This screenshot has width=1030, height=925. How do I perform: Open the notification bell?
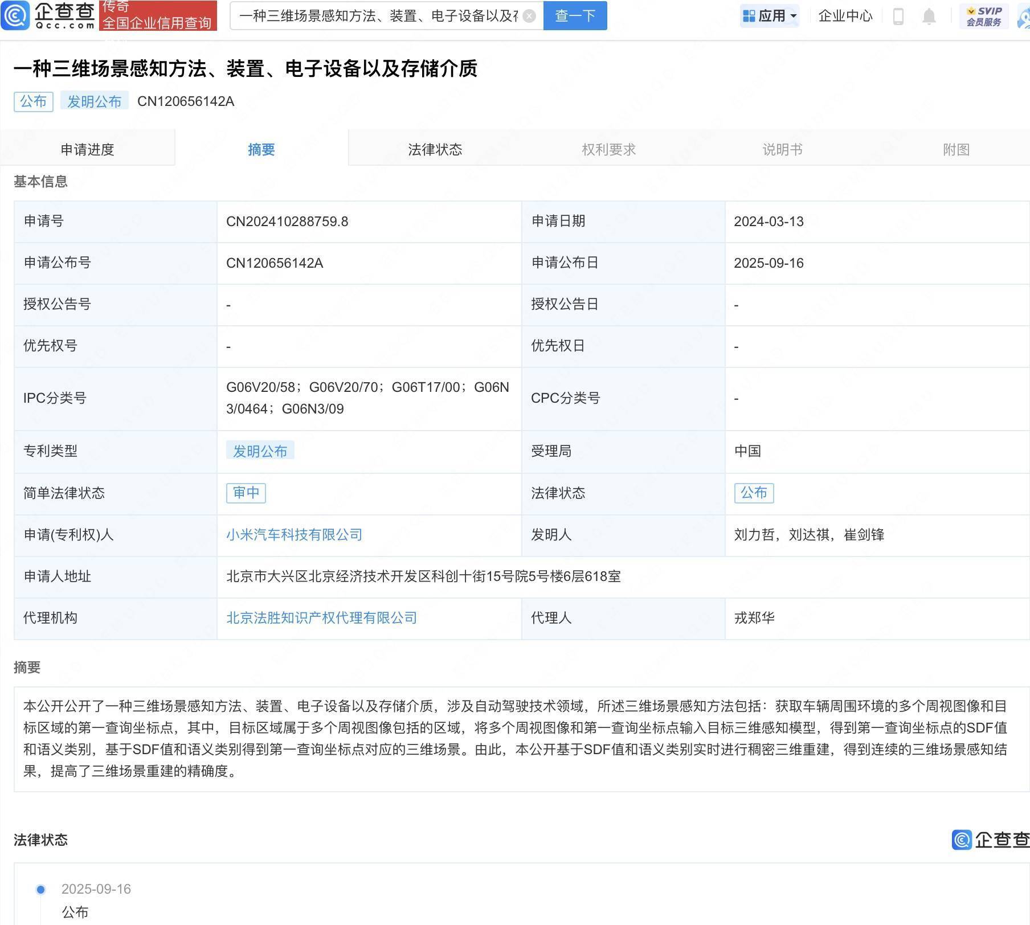click(929, 16)
